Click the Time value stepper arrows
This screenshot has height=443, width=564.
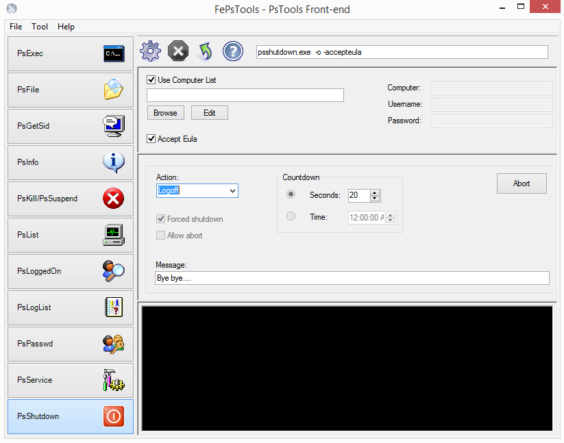click(x=391, y=218)
